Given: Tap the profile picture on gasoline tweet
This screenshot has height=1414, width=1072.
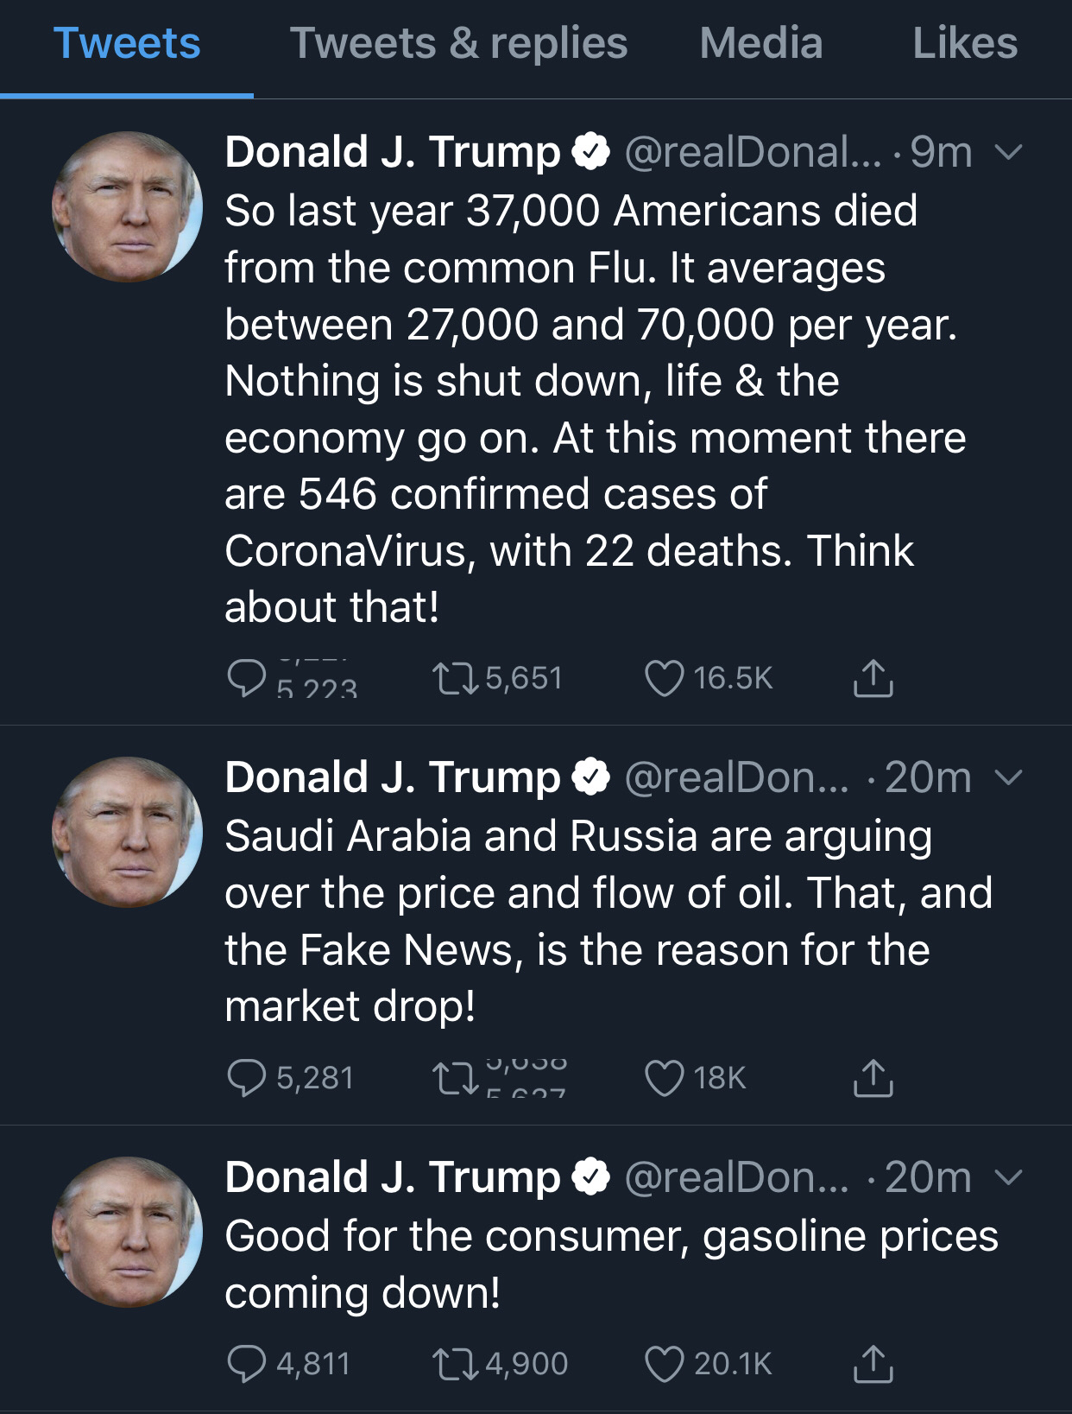Looking at the screenshot, I should click(128, 1231).
